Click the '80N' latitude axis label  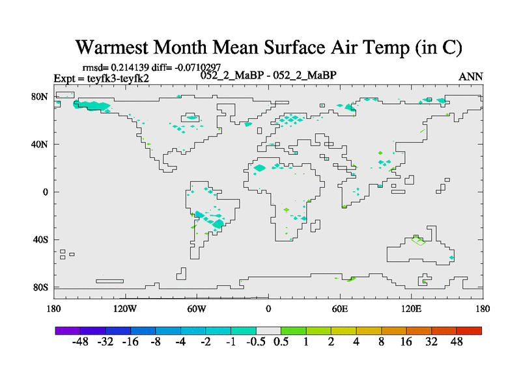[40, 96]
